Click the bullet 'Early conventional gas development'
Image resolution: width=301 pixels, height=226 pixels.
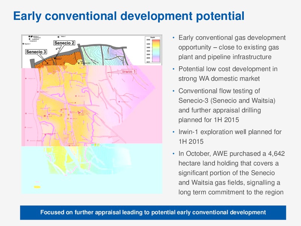[x=232, y=38]
